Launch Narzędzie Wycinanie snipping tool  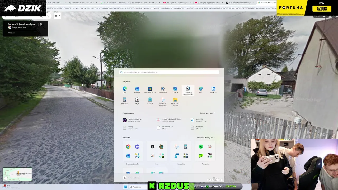(163, 102)
